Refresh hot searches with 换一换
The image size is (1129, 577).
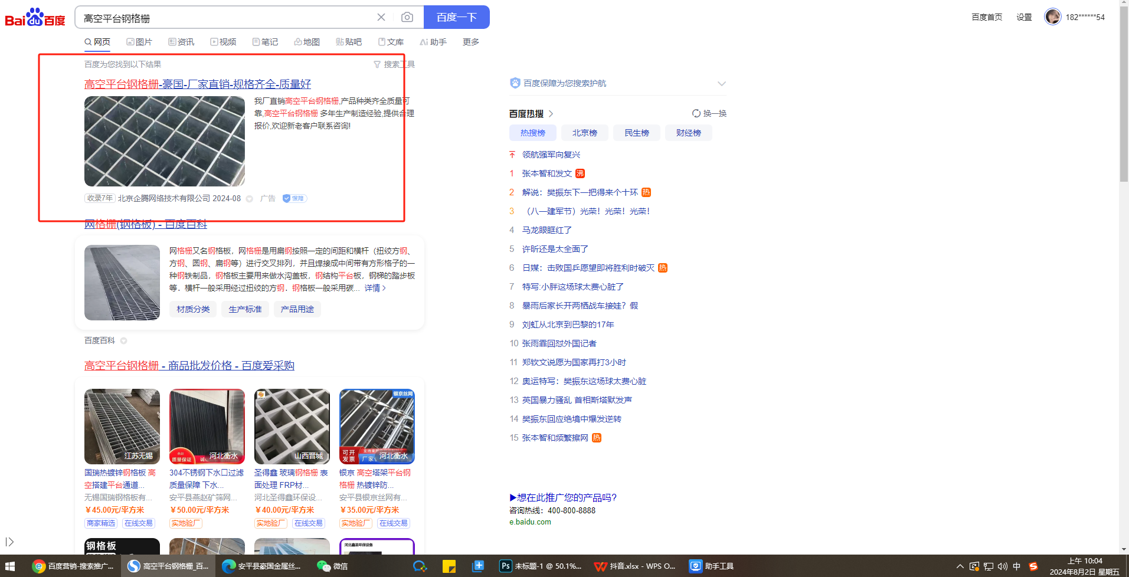click(x=709, y=113)
